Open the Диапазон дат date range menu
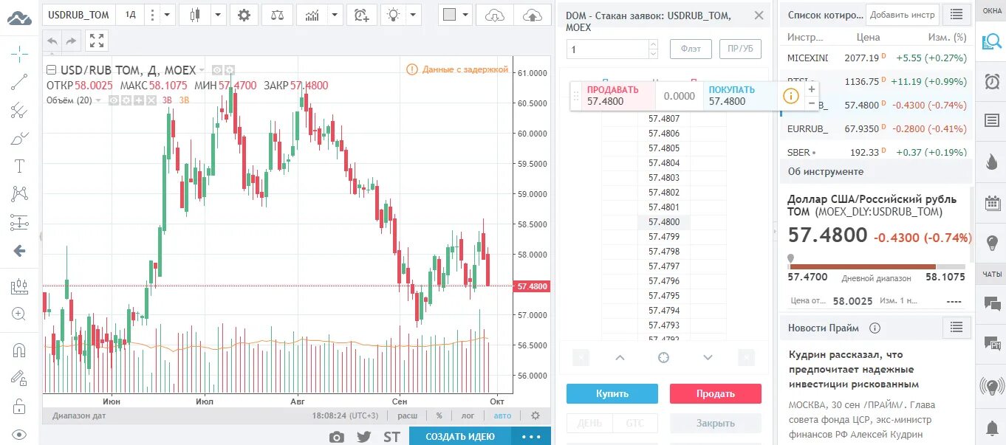The width and height of the screenshot is (1006, 445). tap(79, 415)
